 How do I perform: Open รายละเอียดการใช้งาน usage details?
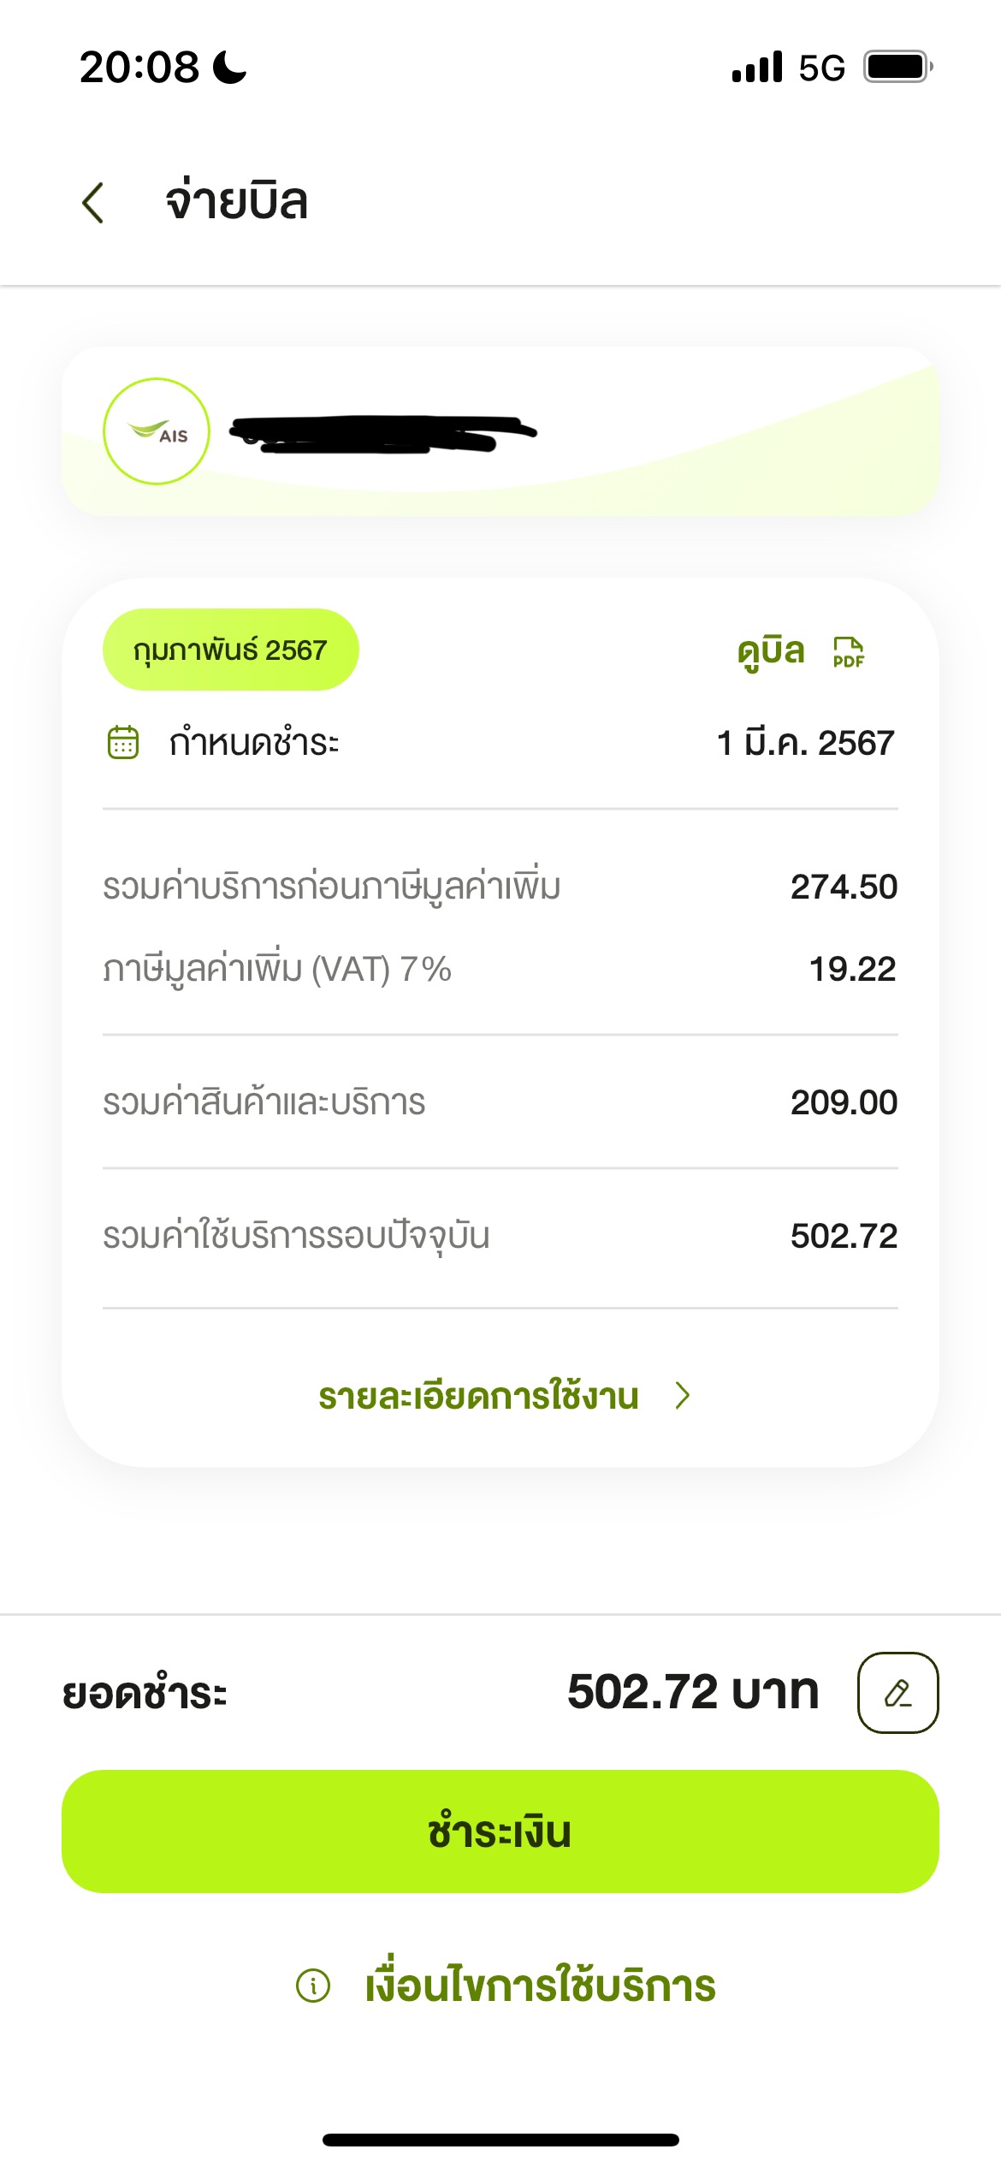[x=478, y=1396]
